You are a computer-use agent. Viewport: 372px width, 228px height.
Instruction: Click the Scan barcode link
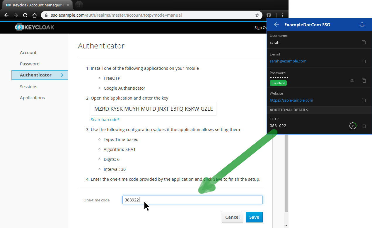[x=105, y=120]
